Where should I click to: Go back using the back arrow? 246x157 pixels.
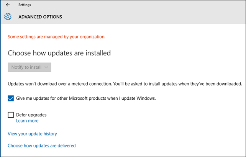[x=8, y=5]
